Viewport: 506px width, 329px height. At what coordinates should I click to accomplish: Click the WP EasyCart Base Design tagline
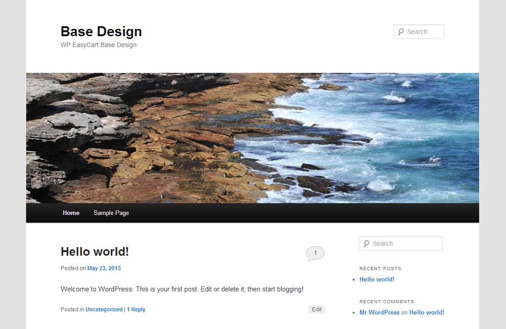pos(99,45)
